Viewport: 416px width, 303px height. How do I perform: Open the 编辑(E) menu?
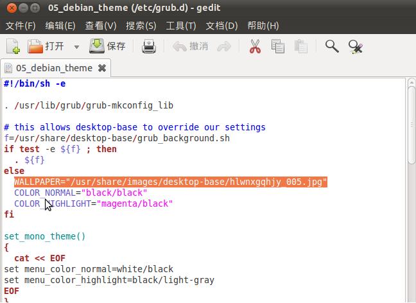(x=60, y=26)
